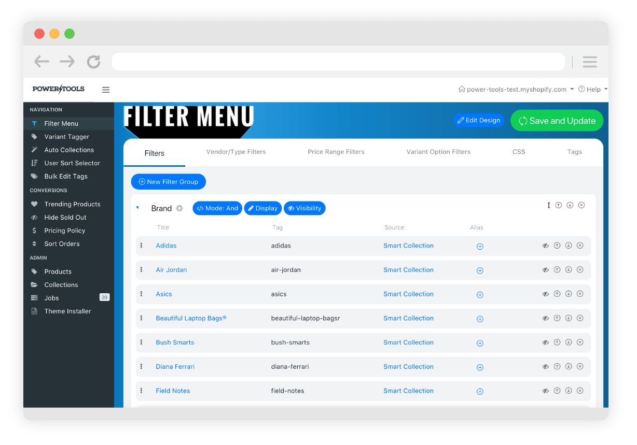Viewport: 637px width, 445px height.
Task: Delete the Beautiful Laptop Bags filter
Action: (x=580, y=318)
